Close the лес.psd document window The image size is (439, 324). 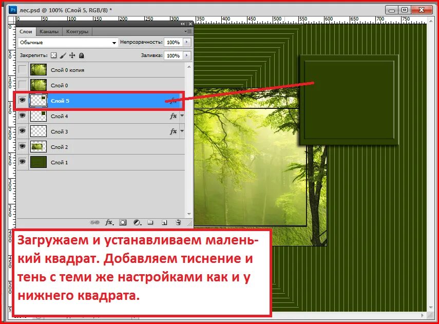[422, 10]
